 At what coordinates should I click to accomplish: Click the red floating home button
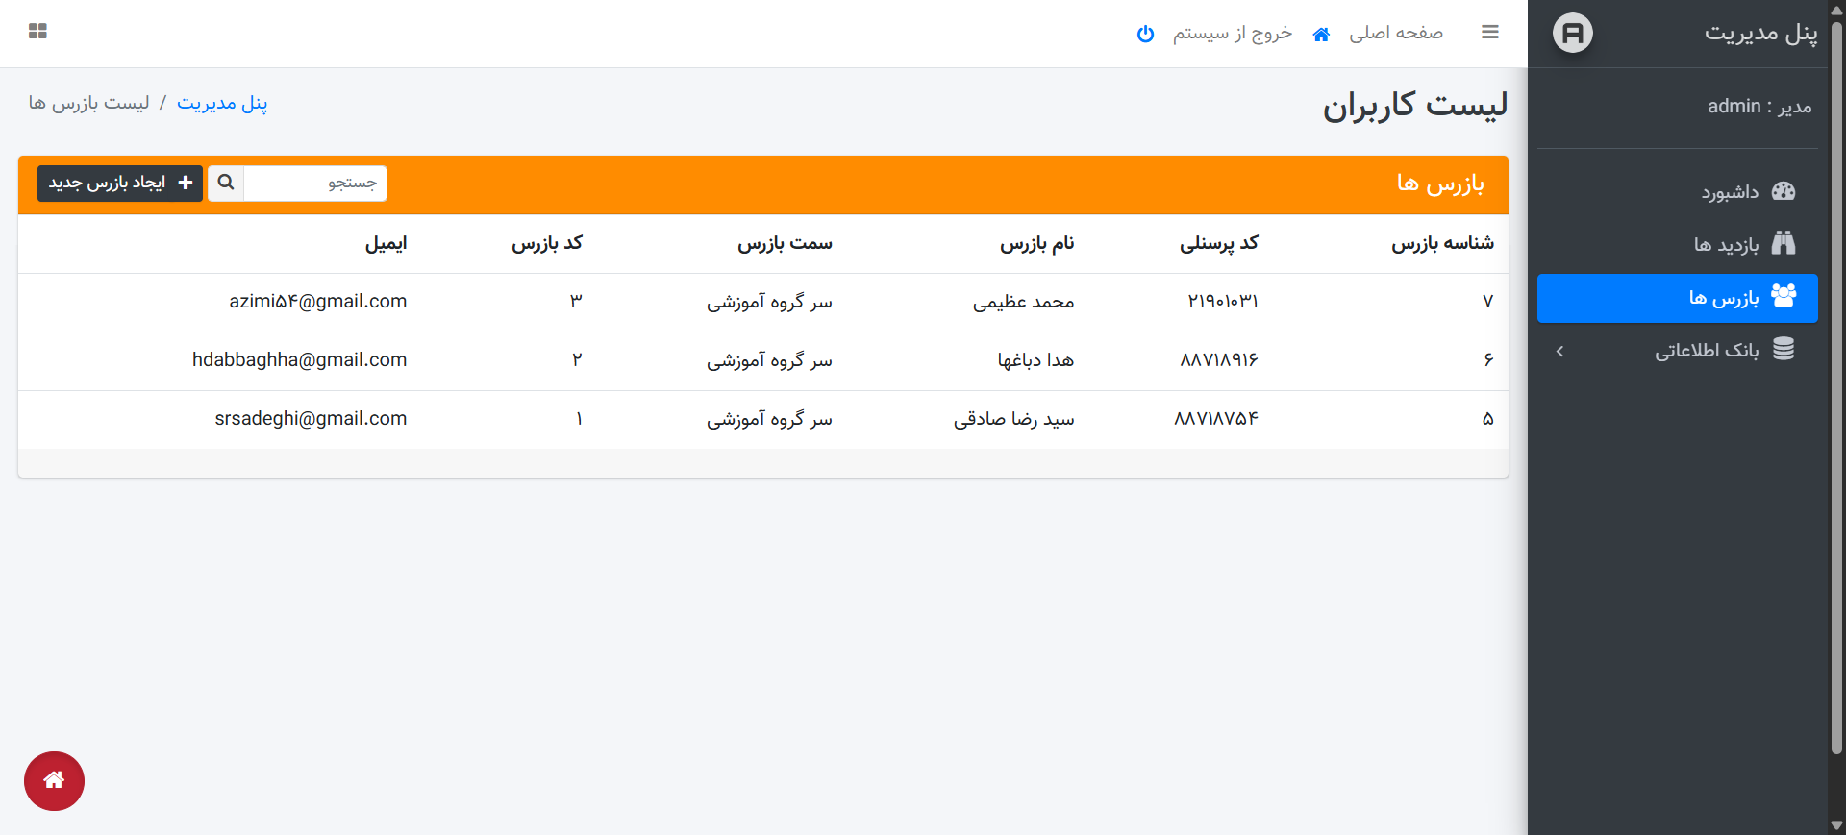[x=54, y=780]
